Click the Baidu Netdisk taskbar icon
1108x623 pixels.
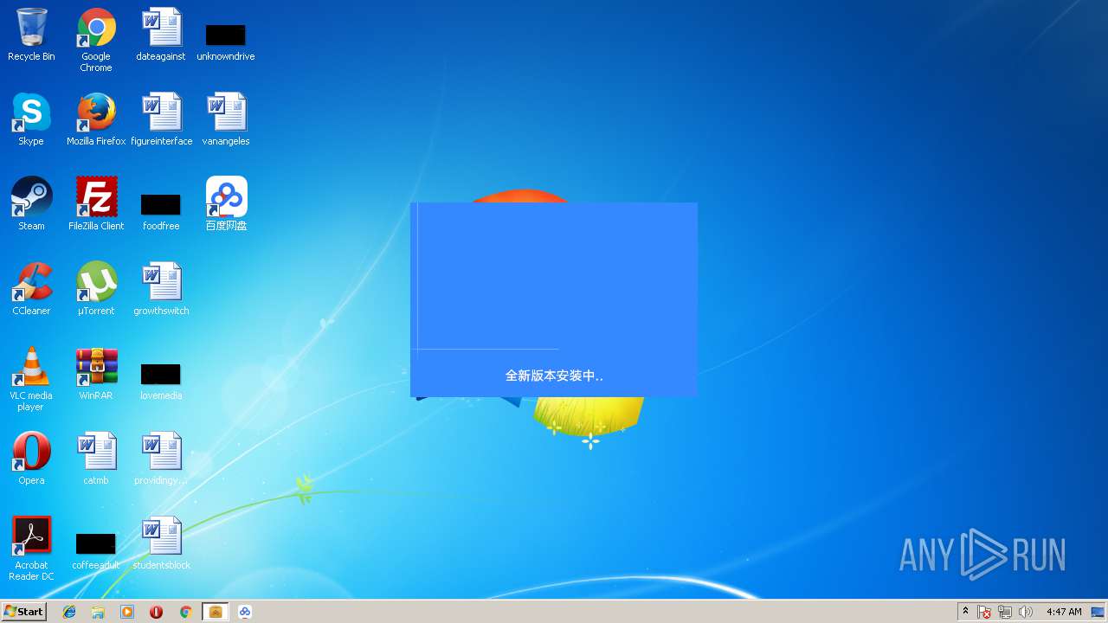point(245,612)
